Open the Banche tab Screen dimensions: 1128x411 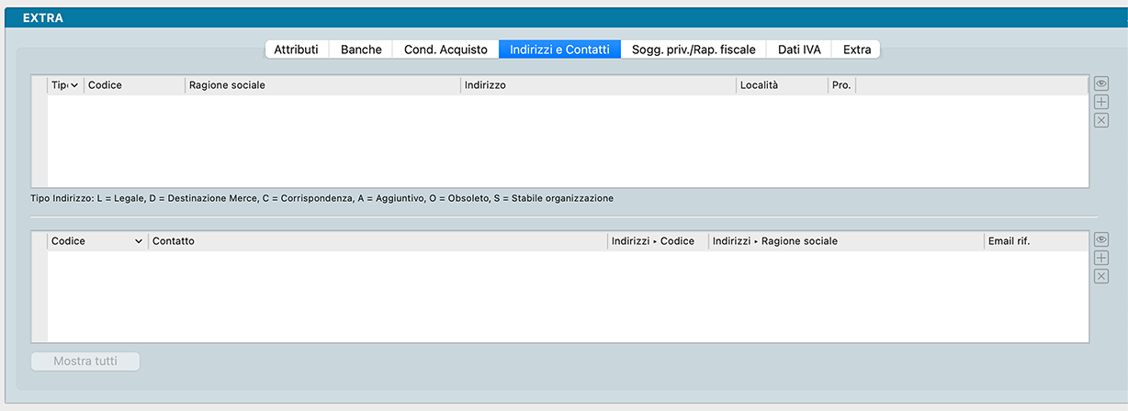[361, 50]
